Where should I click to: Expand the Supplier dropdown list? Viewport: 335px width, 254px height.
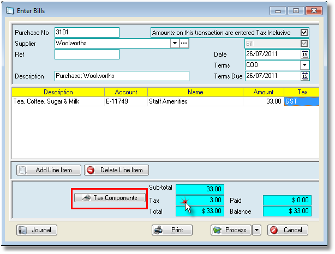175,43
